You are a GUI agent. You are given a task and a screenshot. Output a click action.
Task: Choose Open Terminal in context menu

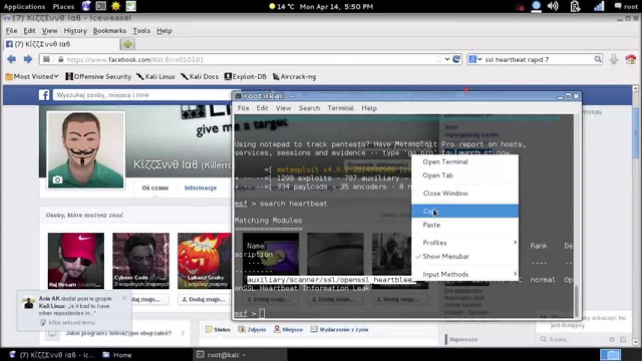tap(465, 162)
